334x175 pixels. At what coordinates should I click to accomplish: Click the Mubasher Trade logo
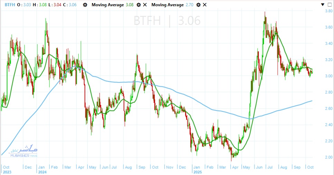pyautogui.click(x=24, y=151)
